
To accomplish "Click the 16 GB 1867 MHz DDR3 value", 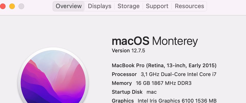I will click(x=164, y=83).
